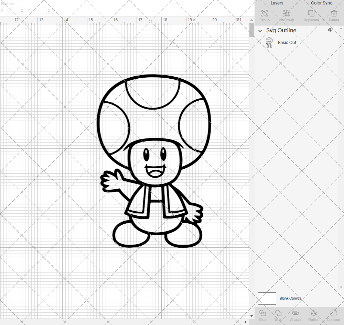Click the Duplicate icon

point(311,15)
